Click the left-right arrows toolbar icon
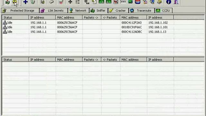Viewport: 206px width, 116px height. coord(77,2)
